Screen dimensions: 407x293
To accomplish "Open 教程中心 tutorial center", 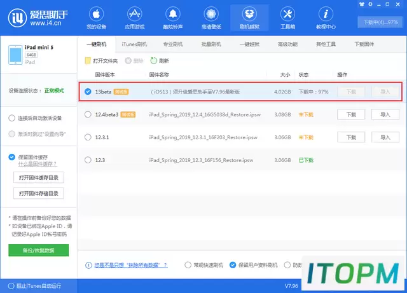I will 326,18.
